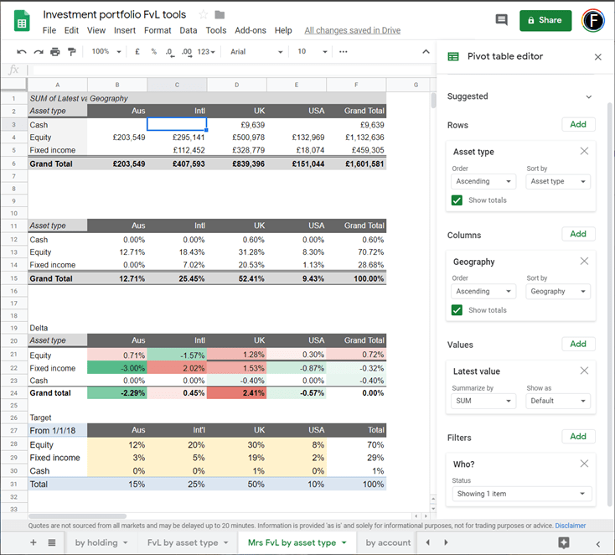Click the print icon
Viewport: 615px width, 555px height.
[55, 52]
